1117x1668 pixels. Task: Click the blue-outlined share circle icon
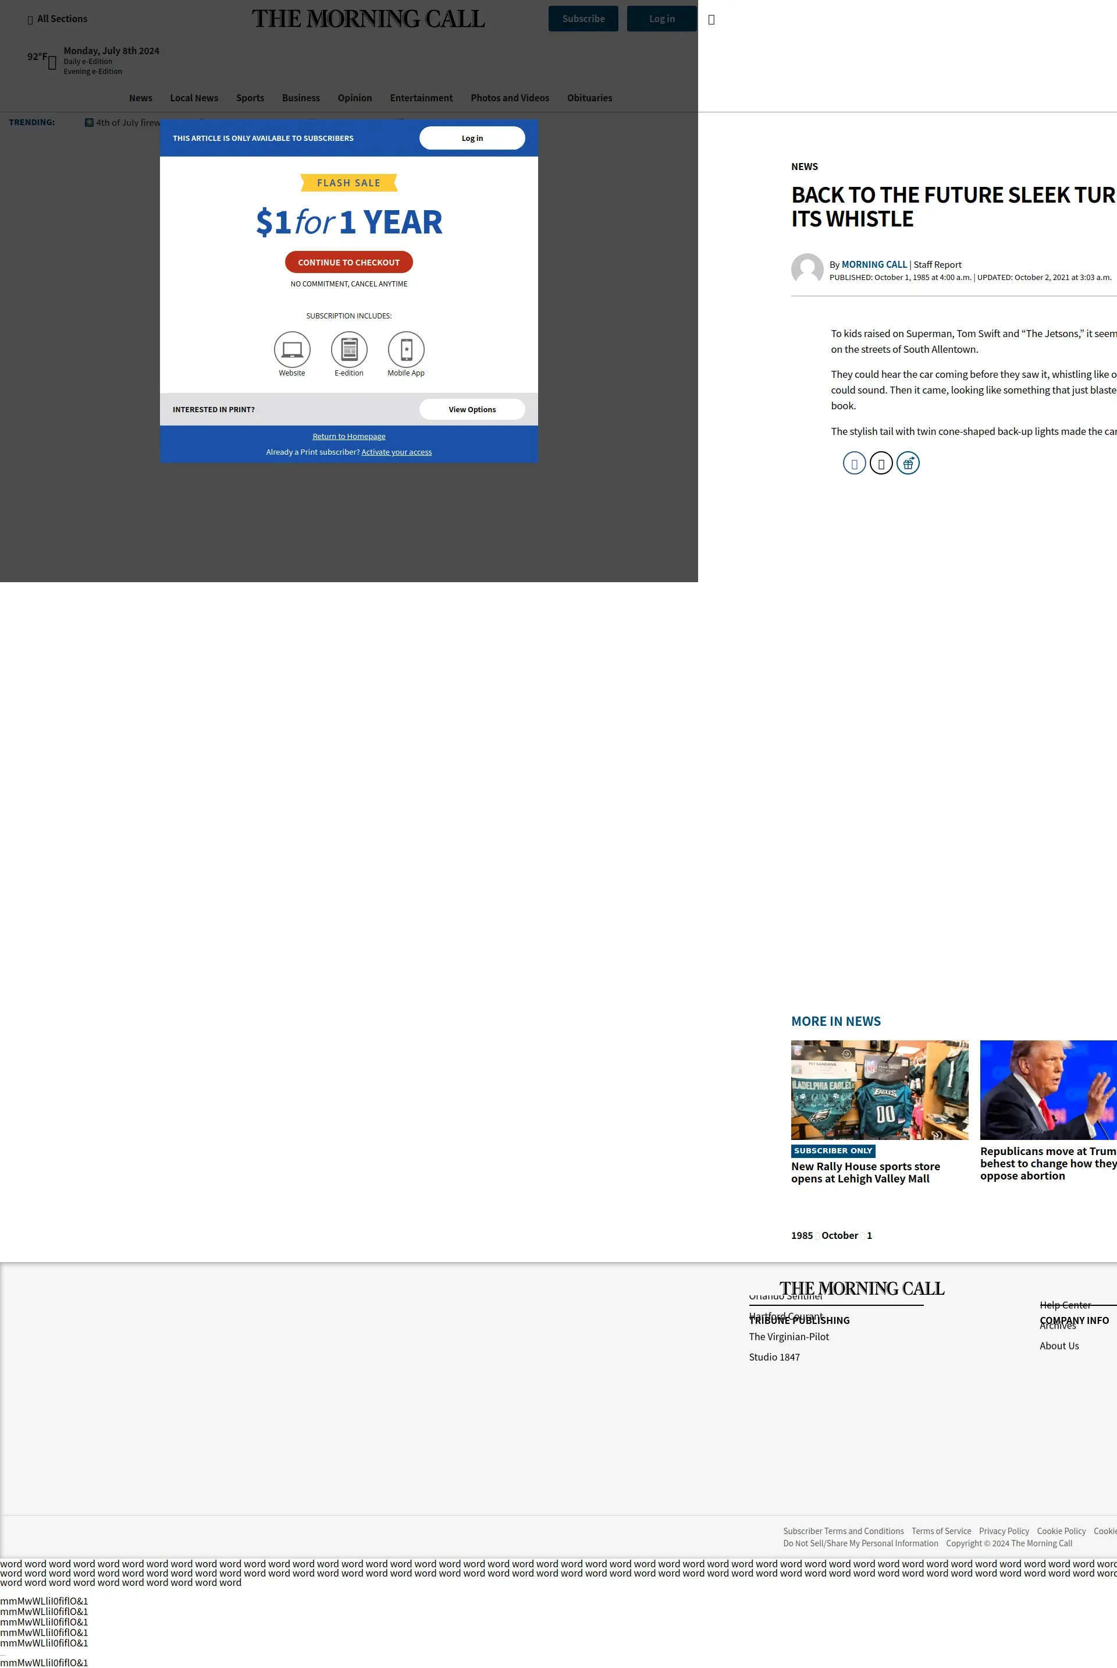pyautogui.click(x=854, y=463)
